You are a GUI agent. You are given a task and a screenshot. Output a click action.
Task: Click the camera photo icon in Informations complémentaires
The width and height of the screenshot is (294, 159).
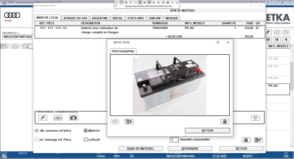coord(73,118)
